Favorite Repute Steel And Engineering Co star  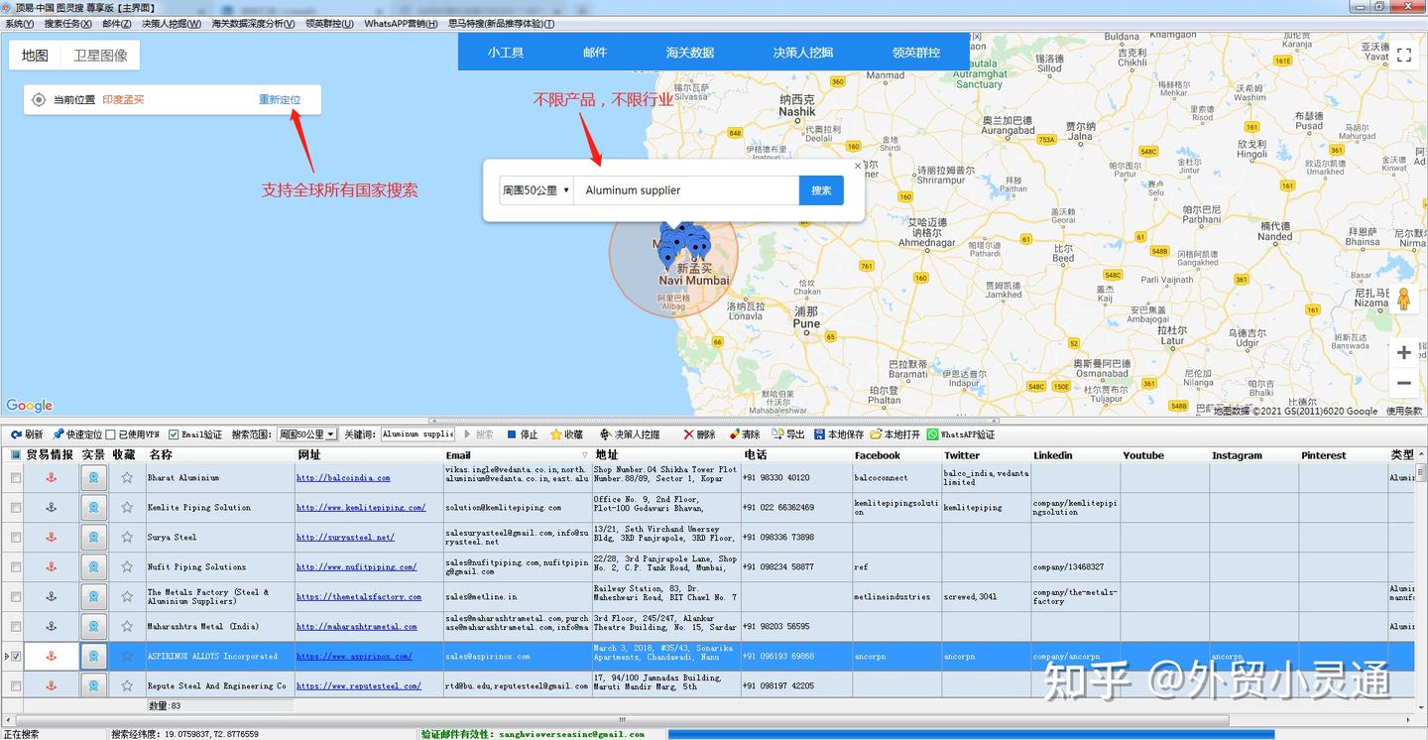pyautogui.click(x=127, y=686)
